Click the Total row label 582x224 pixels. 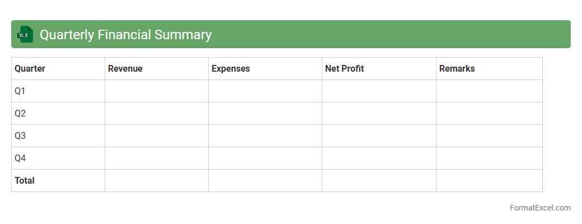tap(25, 181)
